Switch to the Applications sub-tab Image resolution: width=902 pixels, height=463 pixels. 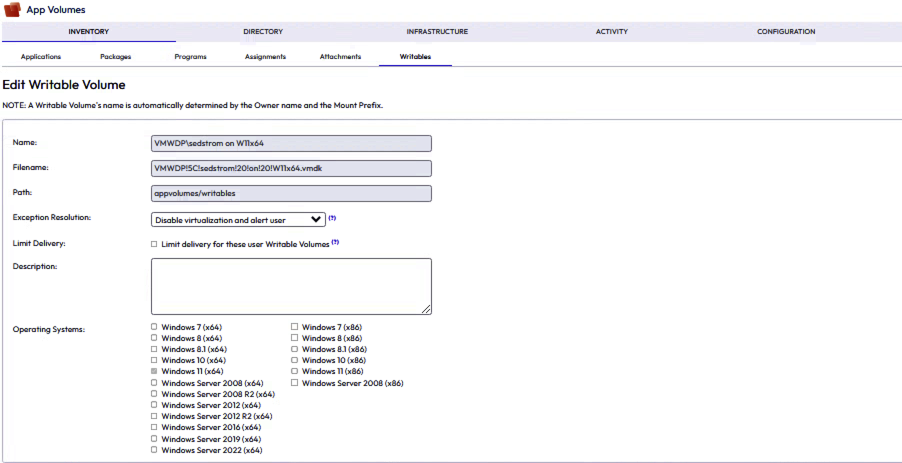tap(41, 56)
